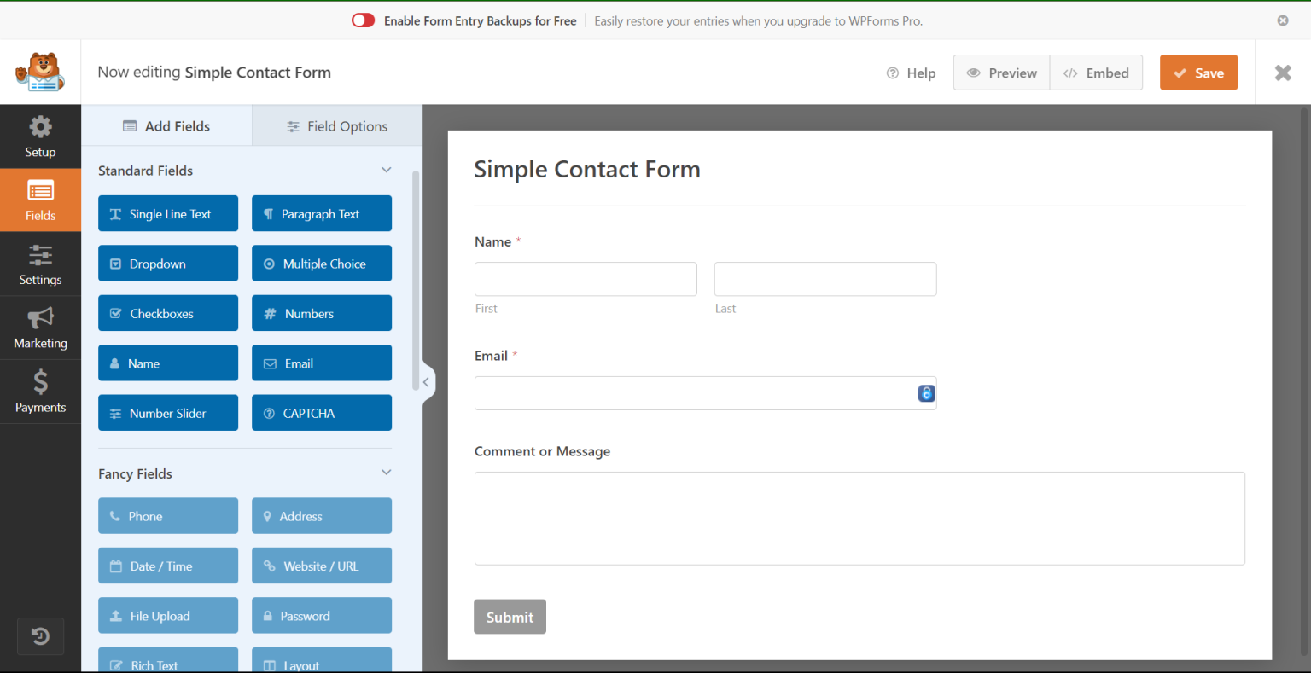Open the Setup panel
This screenshot has width=1311, height=673.
coord(40,136)
